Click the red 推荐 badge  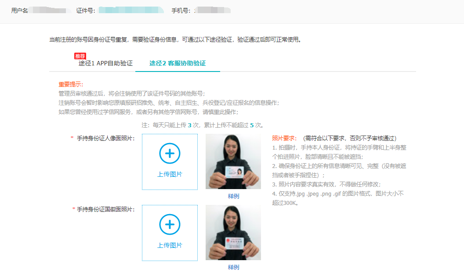point(80,56)
